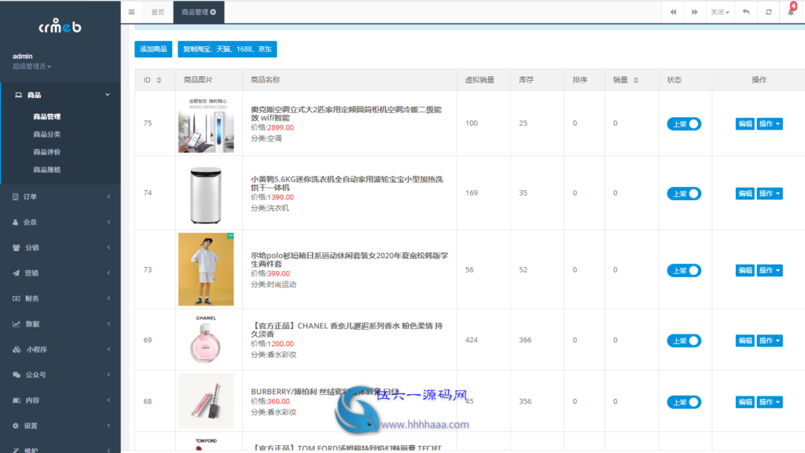Open 操作 dropdown for product 75
The width and height of the screenshot is (805, 453).
tap(770, 123)
